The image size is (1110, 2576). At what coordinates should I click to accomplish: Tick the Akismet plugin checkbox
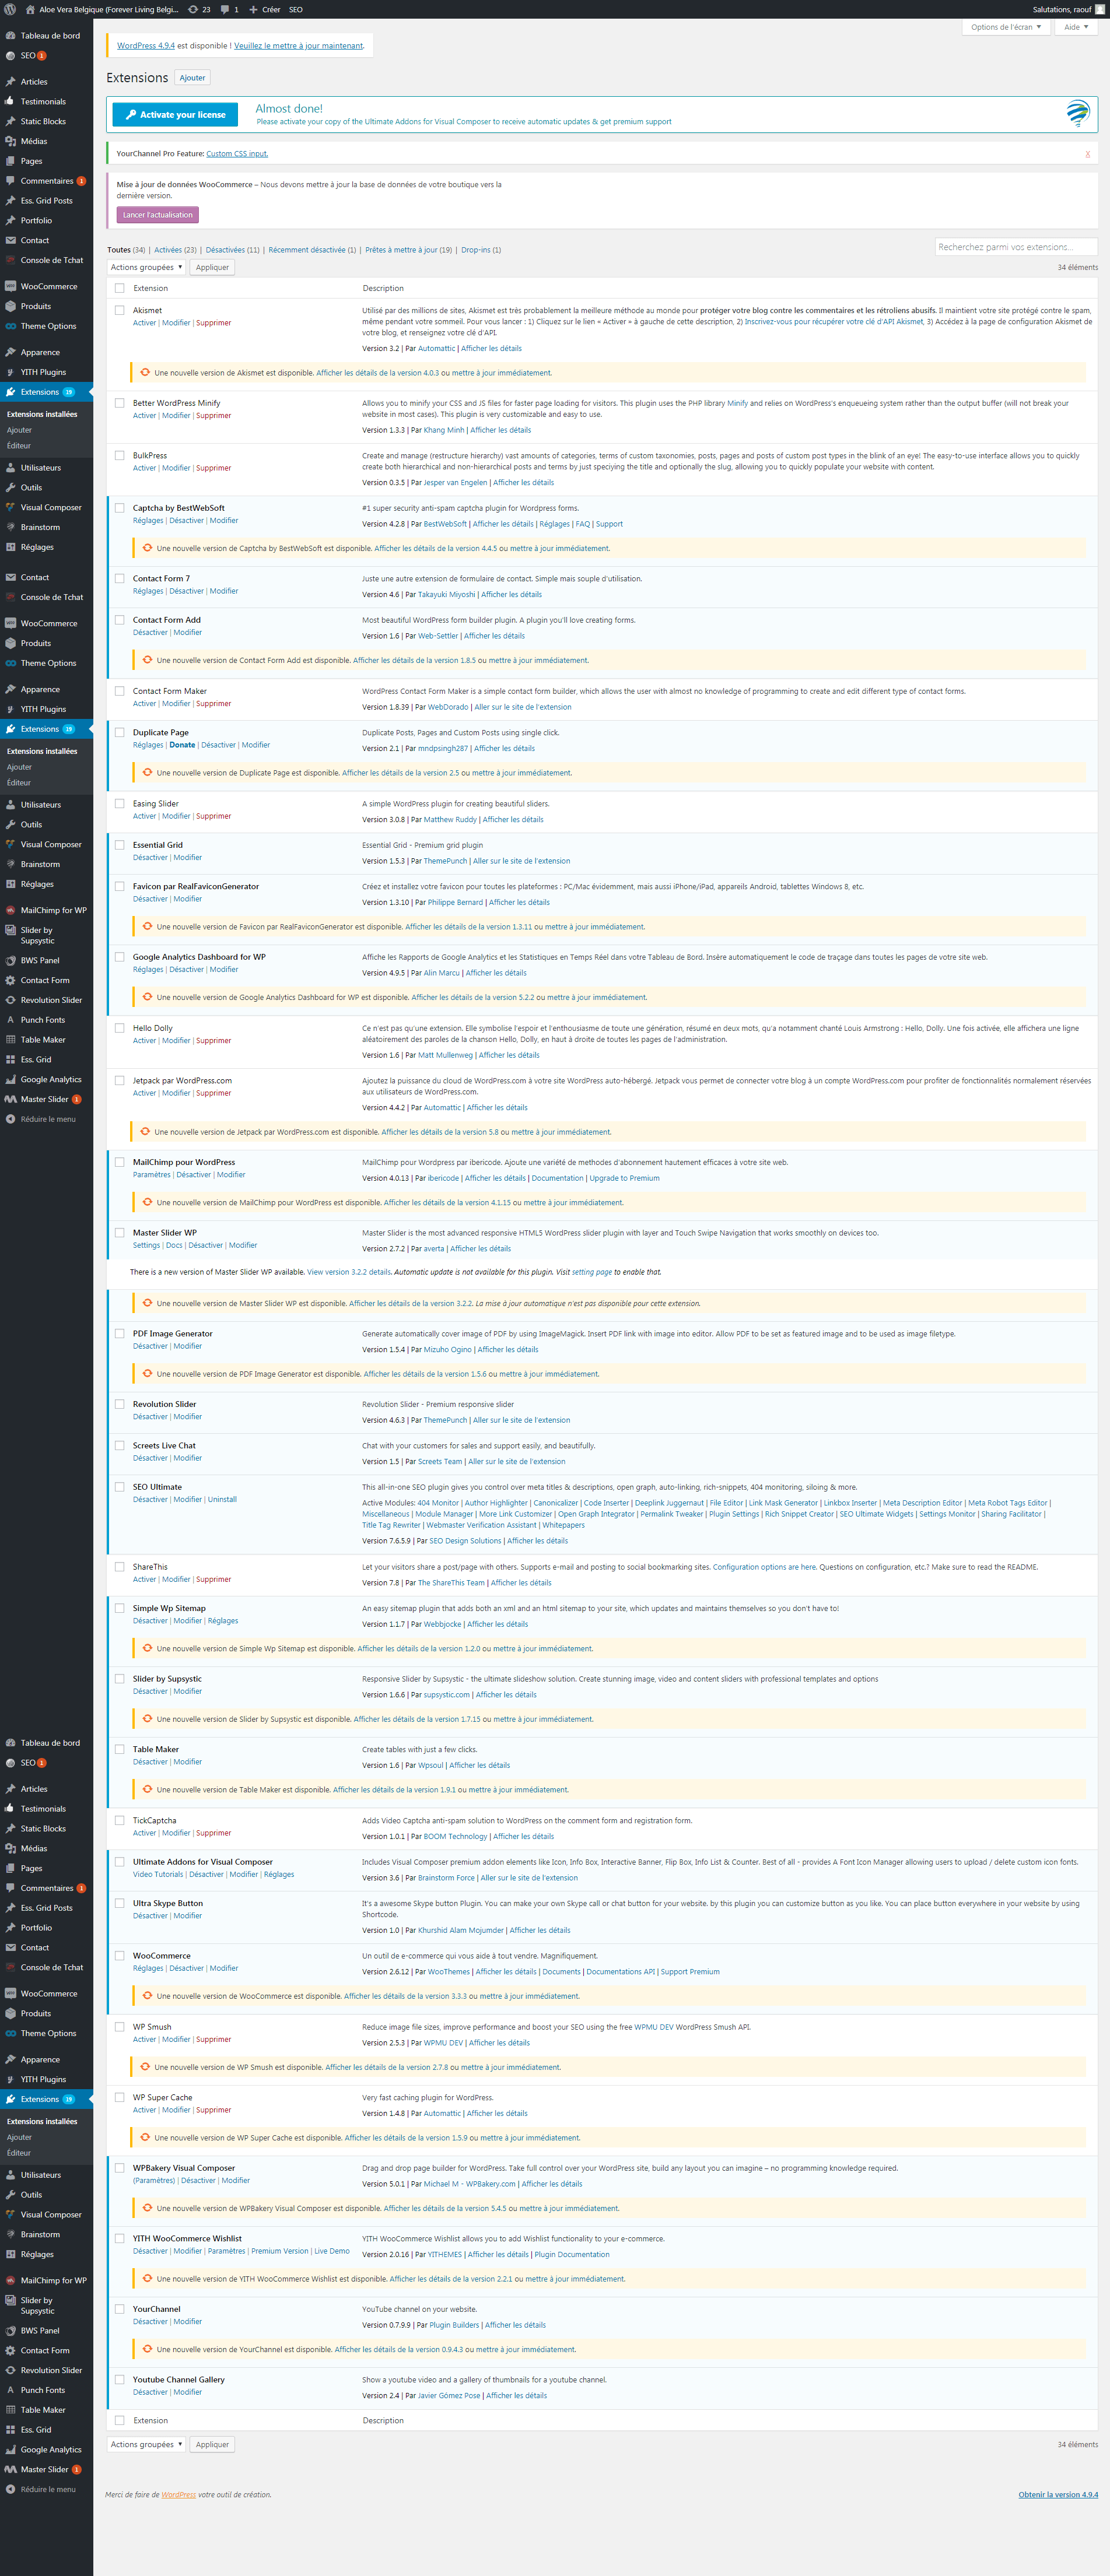click(120, 311)
